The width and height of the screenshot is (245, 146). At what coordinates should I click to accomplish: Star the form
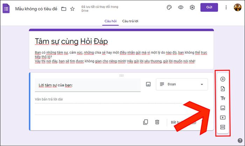coord(72,9)
